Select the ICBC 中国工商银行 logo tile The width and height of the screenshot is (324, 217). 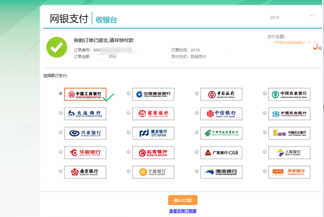click(85, 94)
